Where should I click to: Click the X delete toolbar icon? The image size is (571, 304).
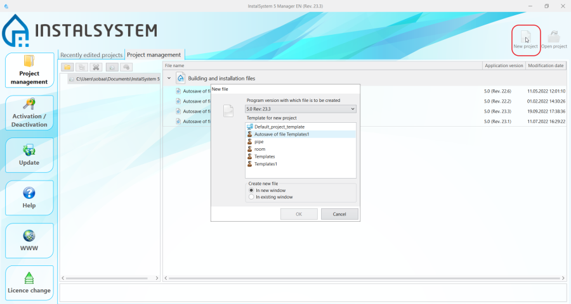(96, 67)
